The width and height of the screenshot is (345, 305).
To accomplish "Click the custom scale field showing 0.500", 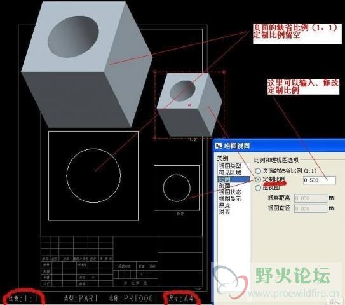I will click(x=320, y=180).
